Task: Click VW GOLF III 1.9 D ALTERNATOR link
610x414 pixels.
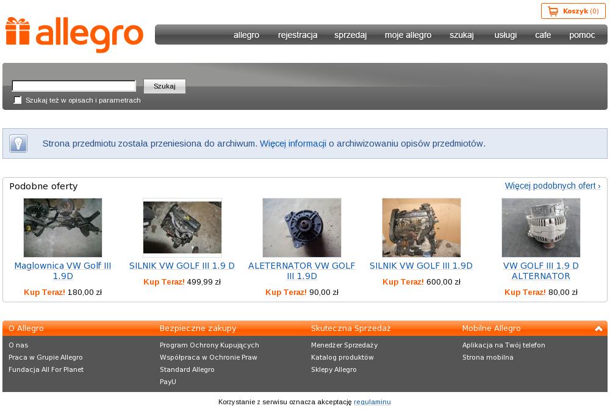Action: point(540,271)
